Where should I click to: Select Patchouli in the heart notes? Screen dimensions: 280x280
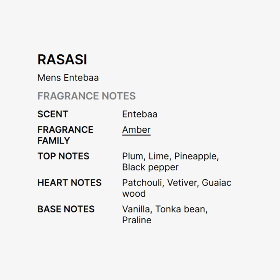pyautogui.click(x=143, y=183)
